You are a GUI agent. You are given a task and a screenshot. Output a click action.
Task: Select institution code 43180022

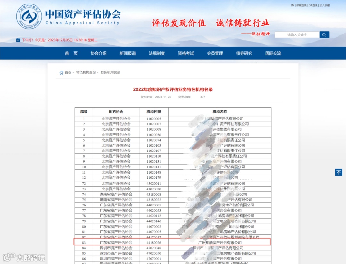coord(153,200)
